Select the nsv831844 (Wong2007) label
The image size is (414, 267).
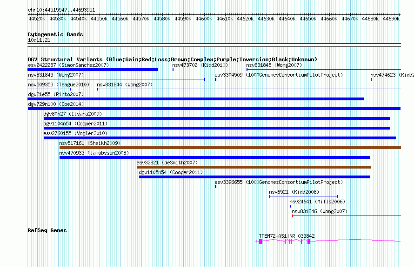pos(125,85)
